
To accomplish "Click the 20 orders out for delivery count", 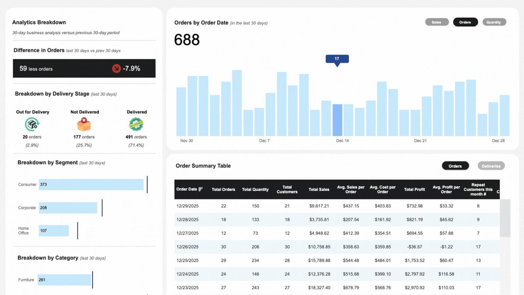I will (32, 137).
